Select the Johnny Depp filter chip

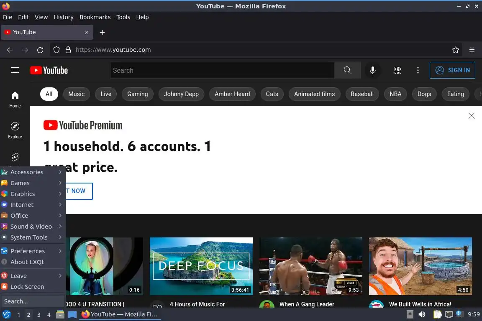pos(181,94)
